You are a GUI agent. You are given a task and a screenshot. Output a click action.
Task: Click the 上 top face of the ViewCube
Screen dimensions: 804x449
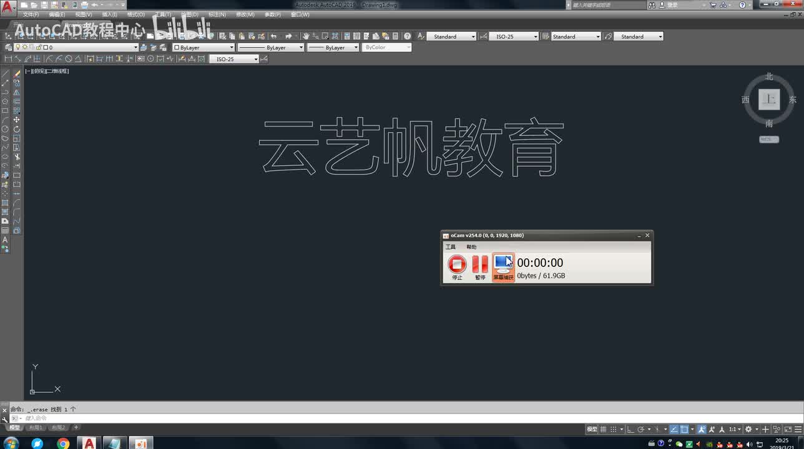tap(769, 99)
